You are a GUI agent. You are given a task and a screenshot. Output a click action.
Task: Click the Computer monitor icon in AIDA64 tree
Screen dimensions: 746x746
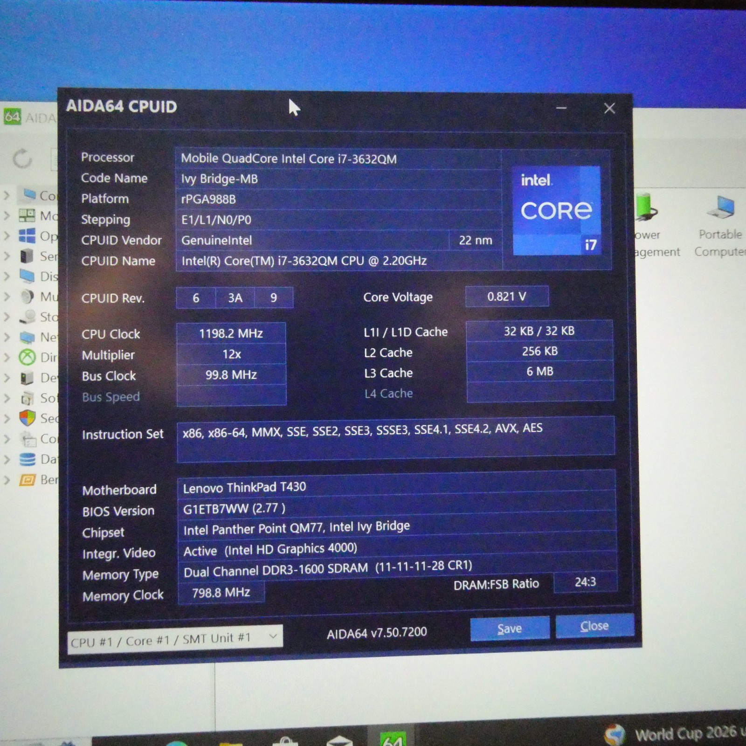(x=29, y=194)
